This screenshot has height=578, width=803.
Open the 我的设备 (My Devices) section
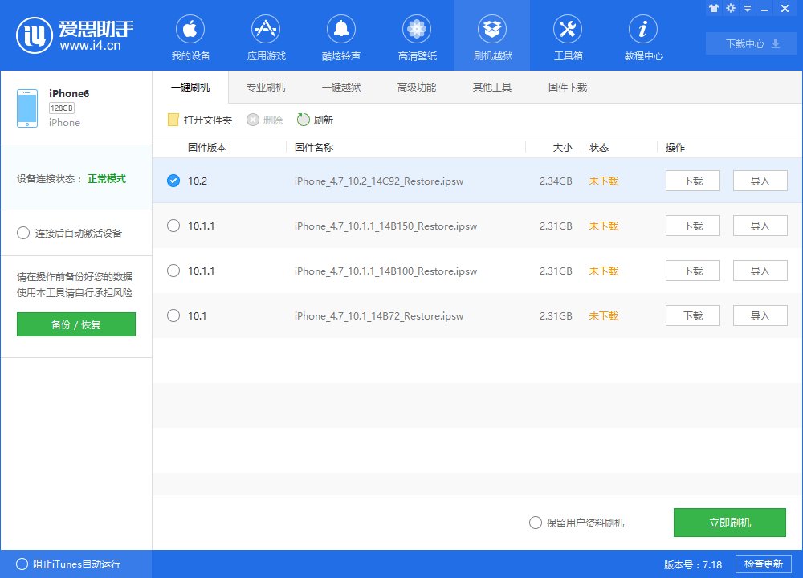[190, 35]
